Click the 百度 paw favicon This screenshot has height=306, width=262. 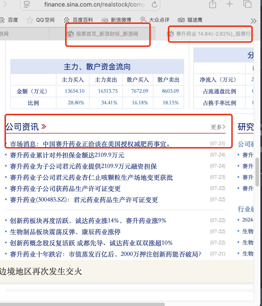[x=2, y=20]
